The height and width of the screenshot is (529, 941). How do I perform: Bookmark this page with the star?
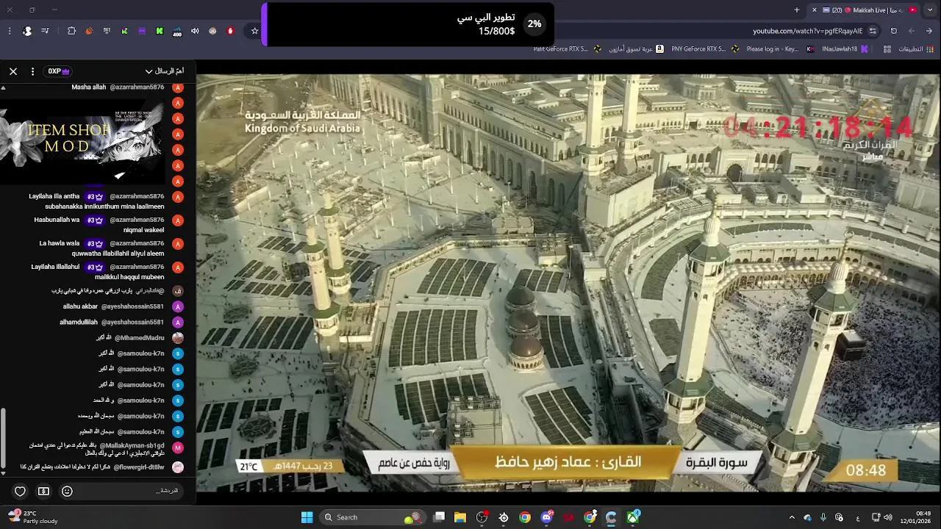pyautogui.click(x=255, y=31)
